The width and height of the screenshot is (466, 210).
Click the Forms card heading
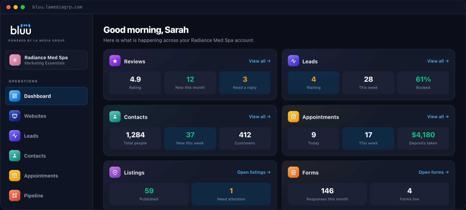[310, 173]
